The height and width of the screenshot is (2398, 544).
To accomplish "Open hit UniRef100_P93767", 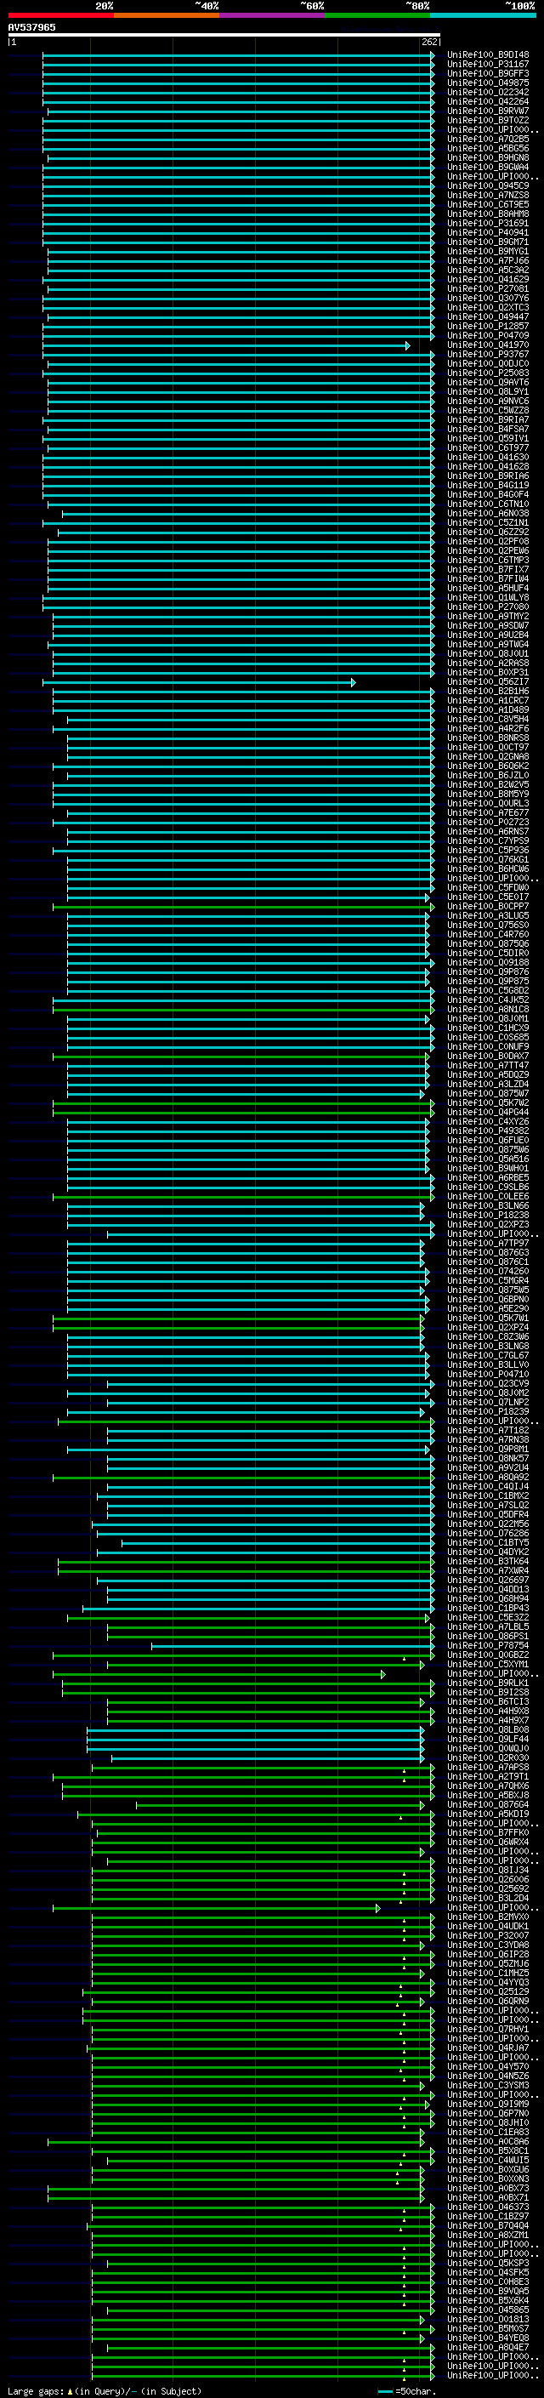I will (488, 355).
